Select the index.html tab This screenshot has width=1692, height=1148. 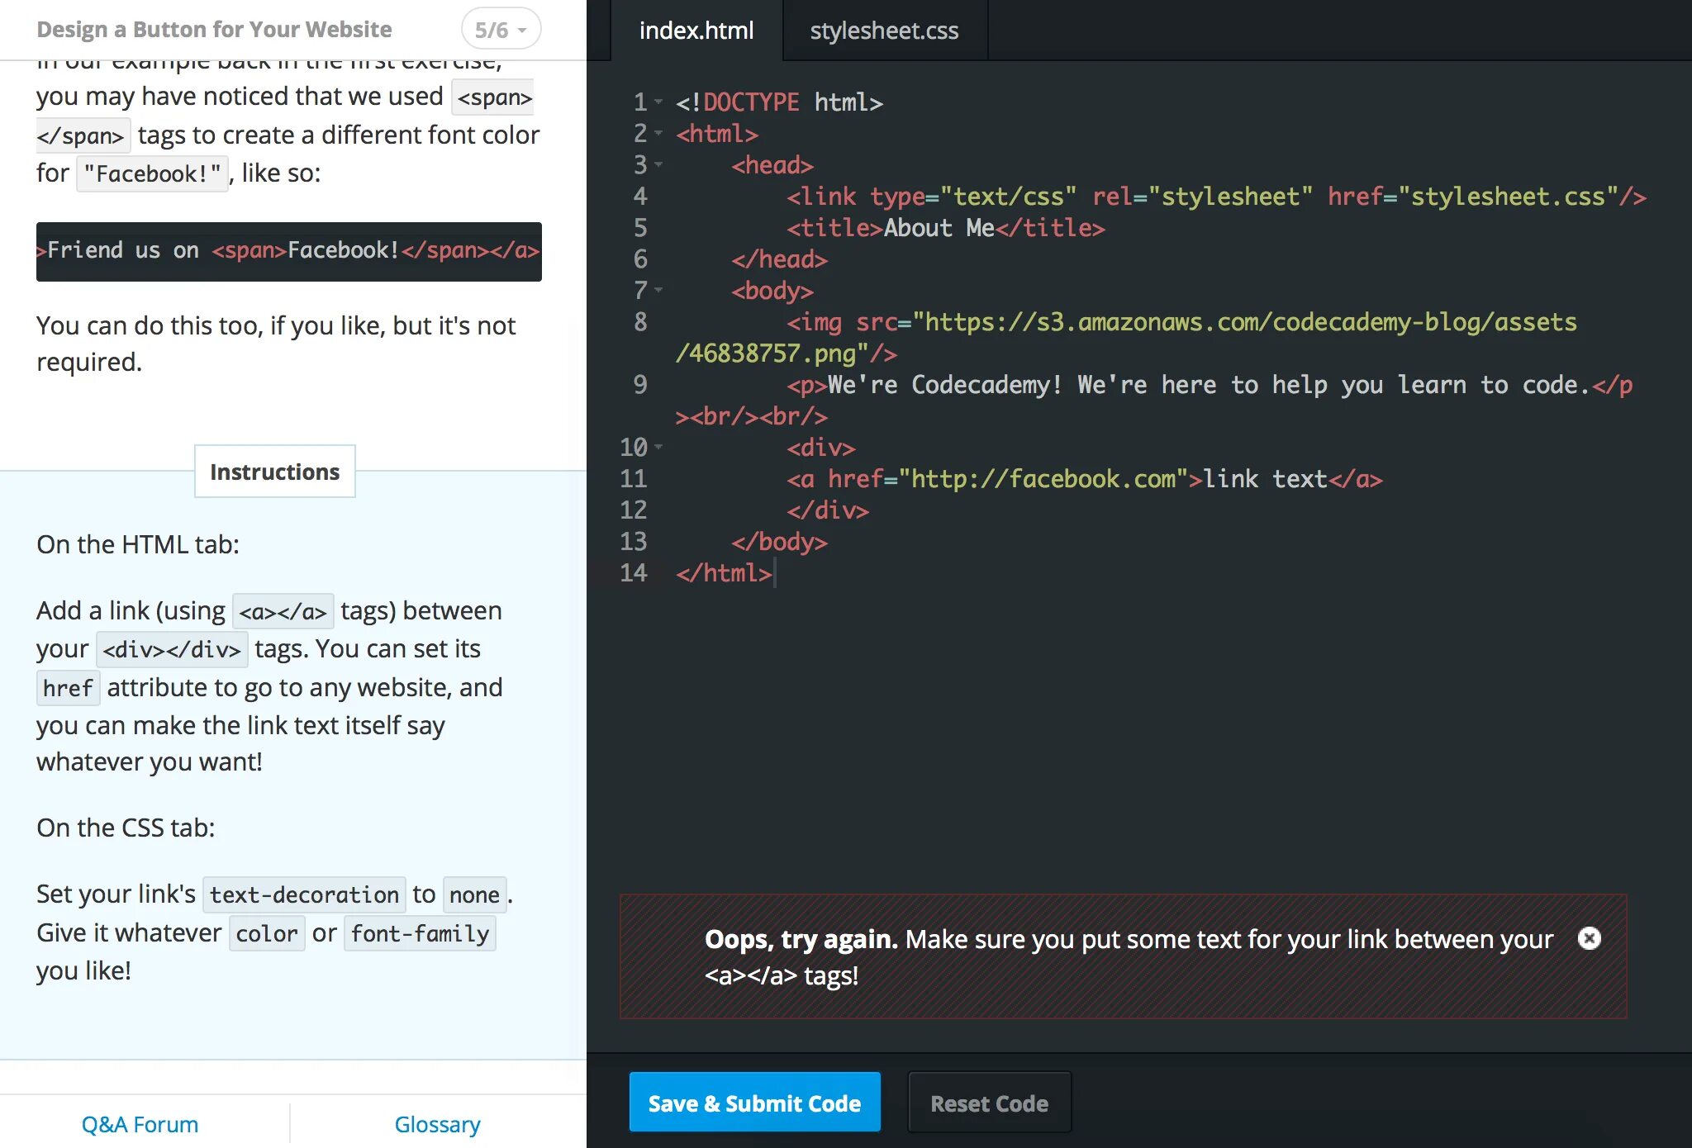coord(696,31)
